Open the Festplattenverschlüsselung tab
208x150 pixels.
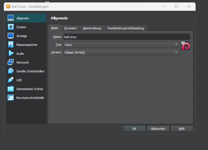click(x=126, y=28)
